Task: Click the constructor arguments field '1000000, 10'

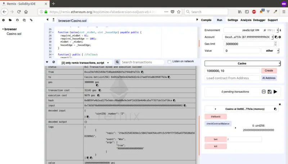Action: (x=232, y=71)
